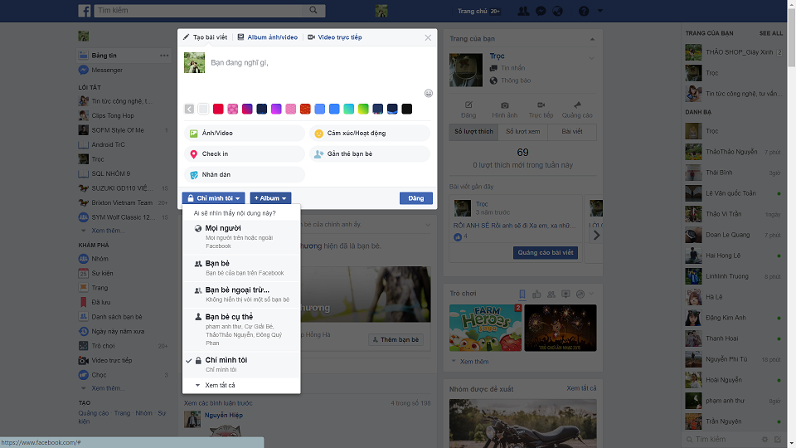The image size is (796, 448).
Task: Open Messenger messages icon in top bar
Action: pyautogui.click(x=541, y=11)
